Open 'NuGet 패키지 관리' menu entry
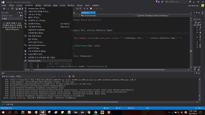Image resolution: width=205 pixels, height=115 pixels. (x=48, y=54)
